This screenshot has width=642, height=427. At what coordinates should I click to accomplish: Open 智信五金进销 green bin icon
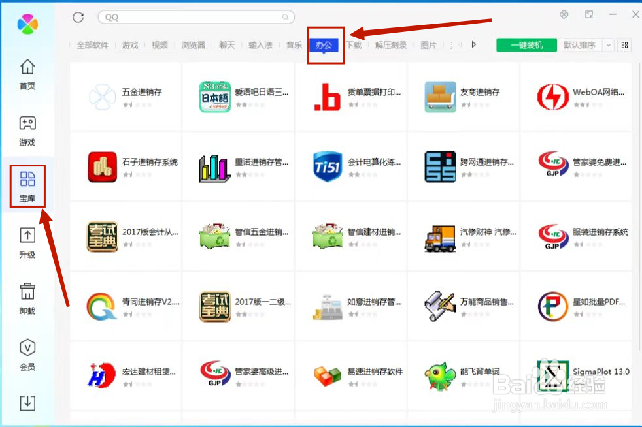click(215, 236)
